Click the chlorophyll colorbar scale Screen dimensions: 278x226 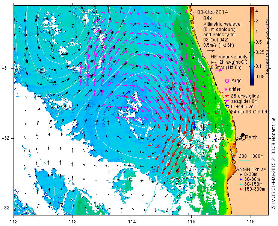pos(252,46)
